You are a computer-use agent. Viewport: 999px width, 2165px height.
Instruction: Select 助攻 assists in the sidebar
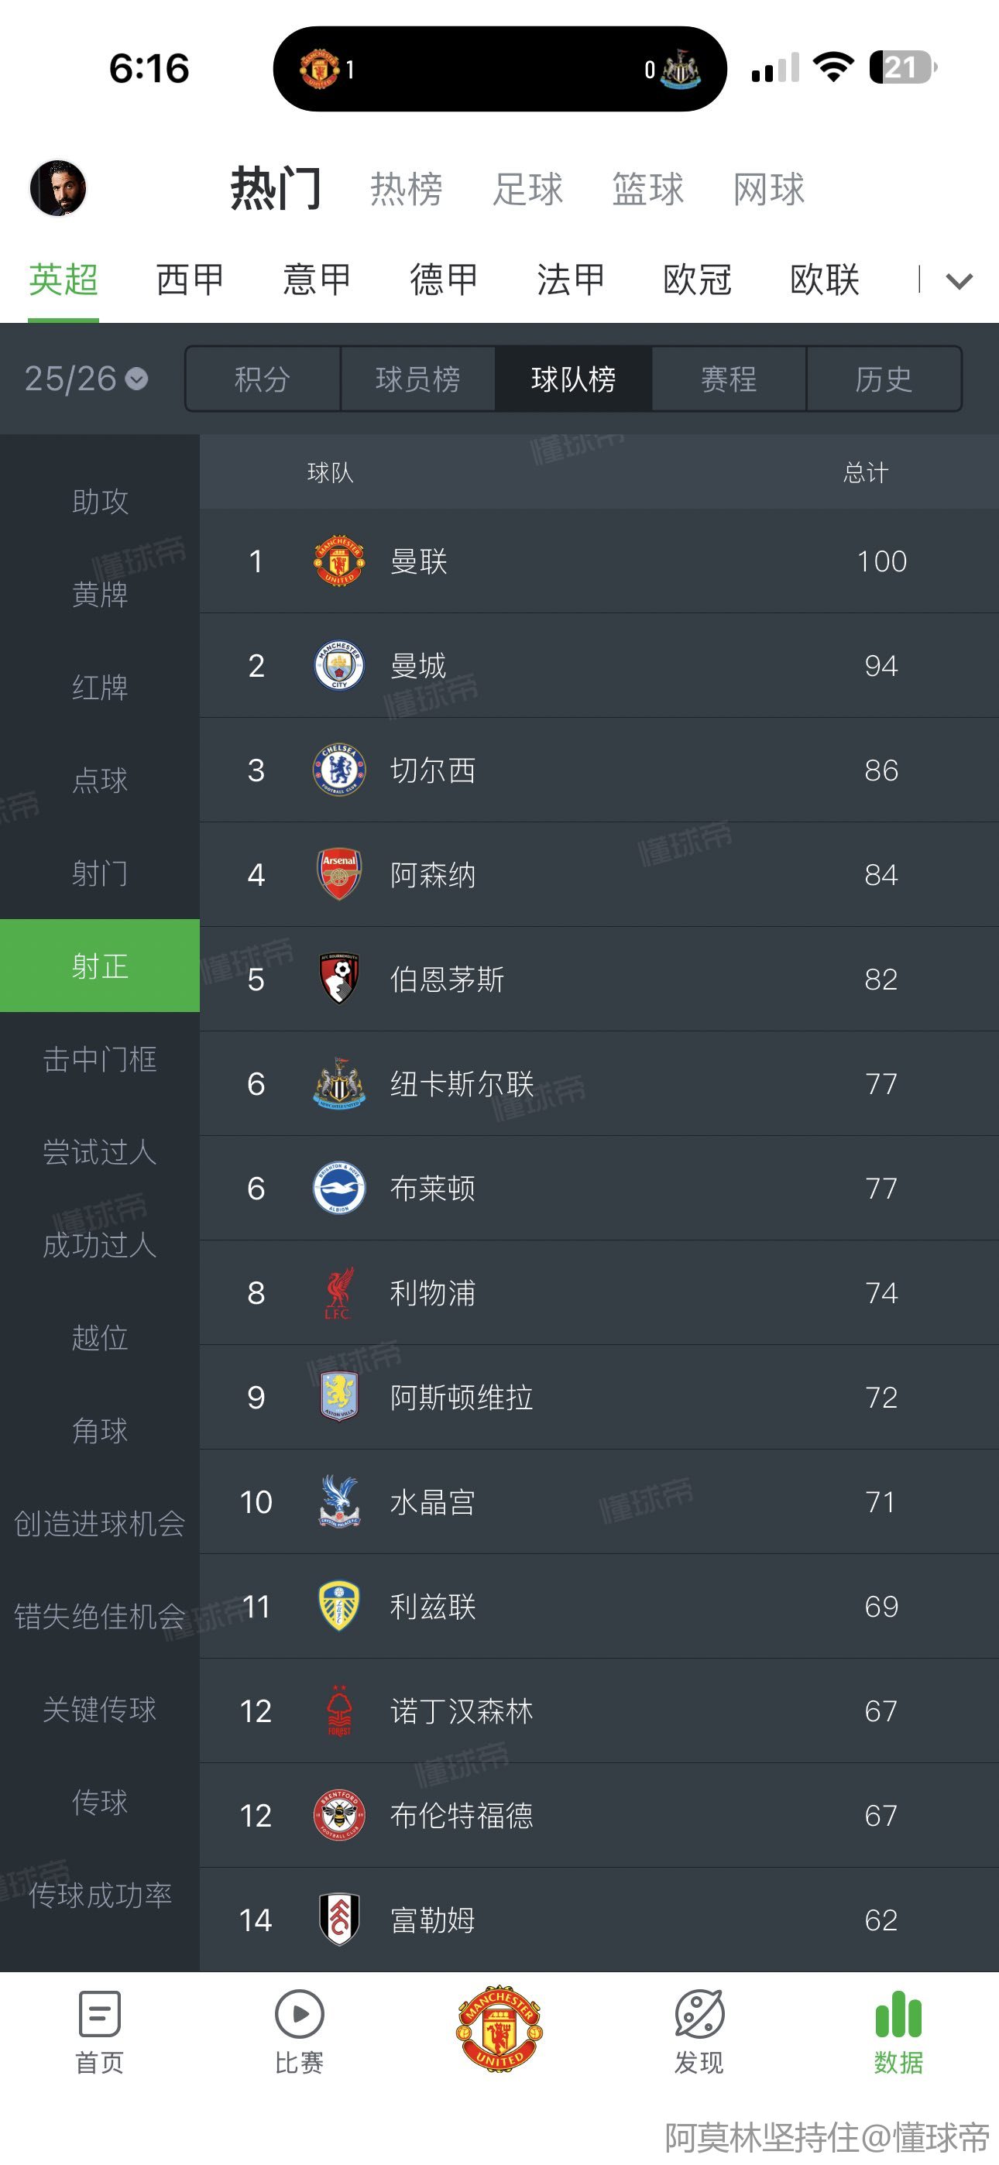[x=100, y=502]
